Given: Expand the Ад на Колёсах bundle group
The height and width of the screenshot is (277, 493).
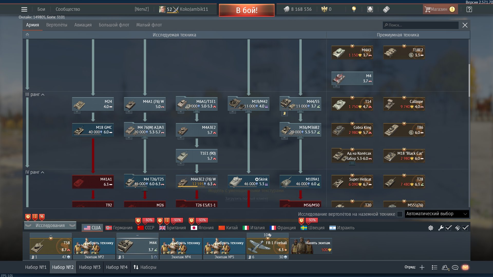Looking at the screenshot, I should pos(352,163).
